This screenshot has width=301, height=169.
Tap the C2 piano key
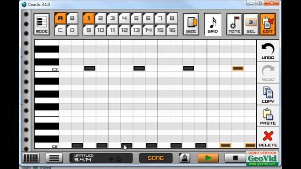(47, 146)
